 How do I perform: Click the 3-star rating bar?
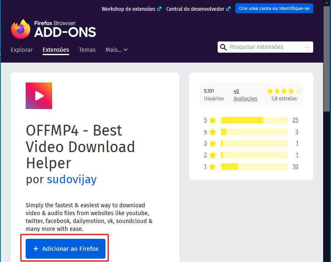coord(254,143)
